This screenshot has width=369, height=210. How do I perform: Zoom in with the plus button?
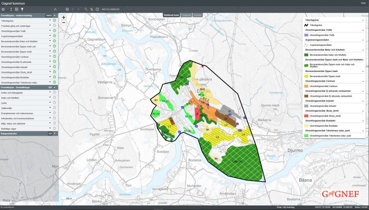tap(64, 17)
